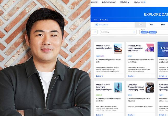This screenshot has height=116, width=168.
Task: Click the pink illustration thumbnail on export by address card
Action: click(x=150, y=48)
